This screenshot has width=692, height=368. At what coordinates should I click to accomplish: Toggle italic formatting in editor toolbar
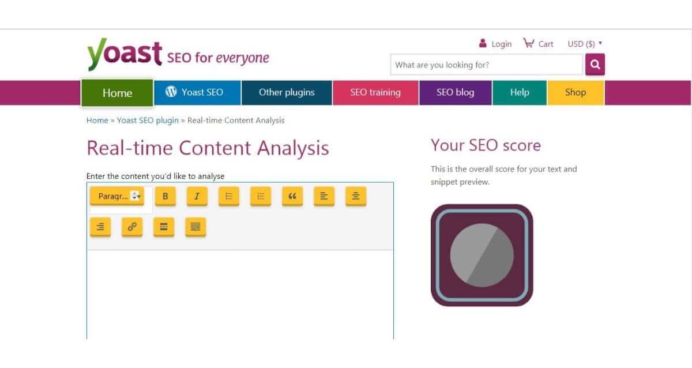click(197, 196)
